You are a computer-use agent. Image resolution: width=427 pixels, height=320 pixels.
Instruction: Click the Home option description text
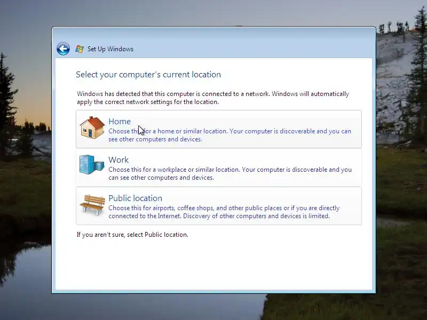pyautogui.click(x=230, y=135)
